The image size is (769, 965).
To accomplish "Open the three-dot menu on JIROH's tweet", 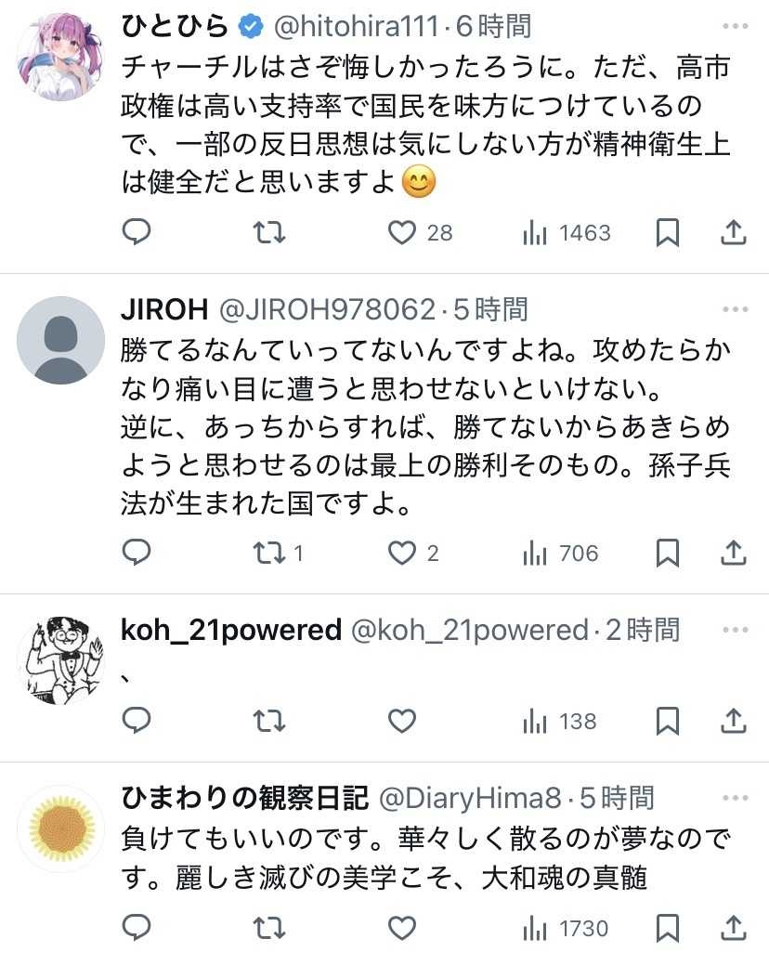I will pos(735,308).
